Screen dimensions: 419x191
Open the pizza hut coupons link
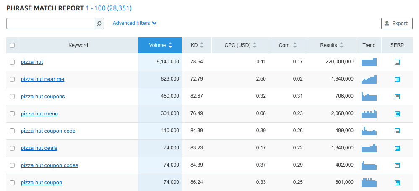(x=43, y=96)
